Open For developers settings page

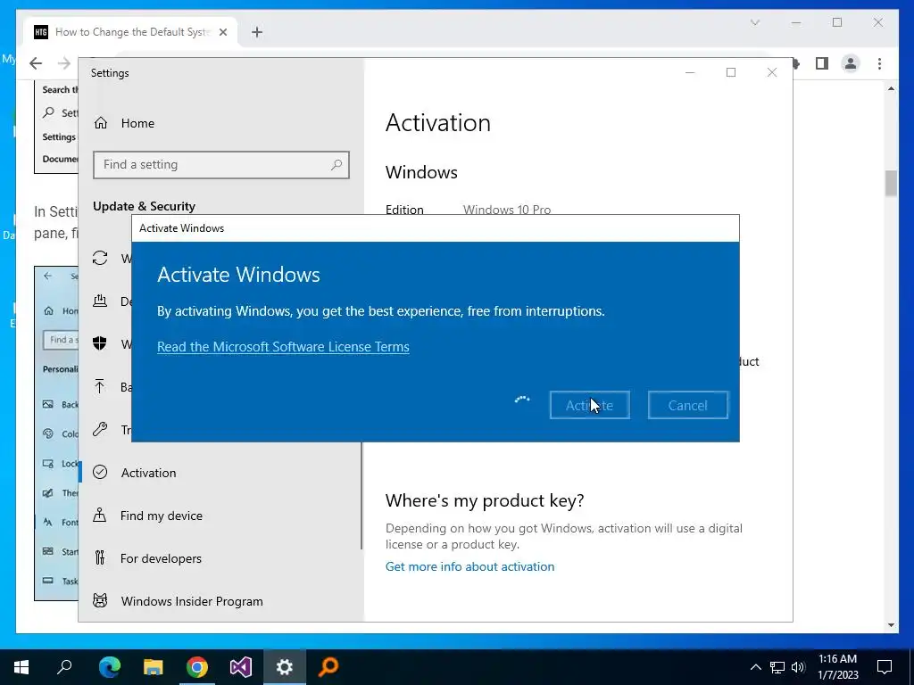point(161,558)
